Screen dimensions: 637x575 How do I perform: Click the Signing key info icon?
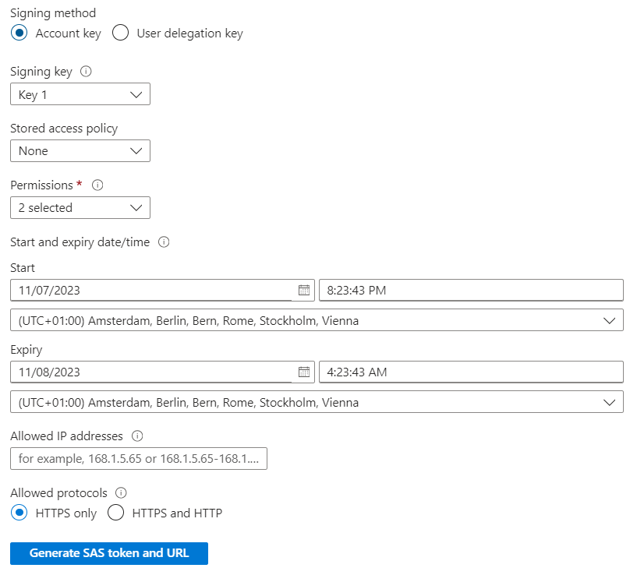pyautogui.click(x=86, y=72)
